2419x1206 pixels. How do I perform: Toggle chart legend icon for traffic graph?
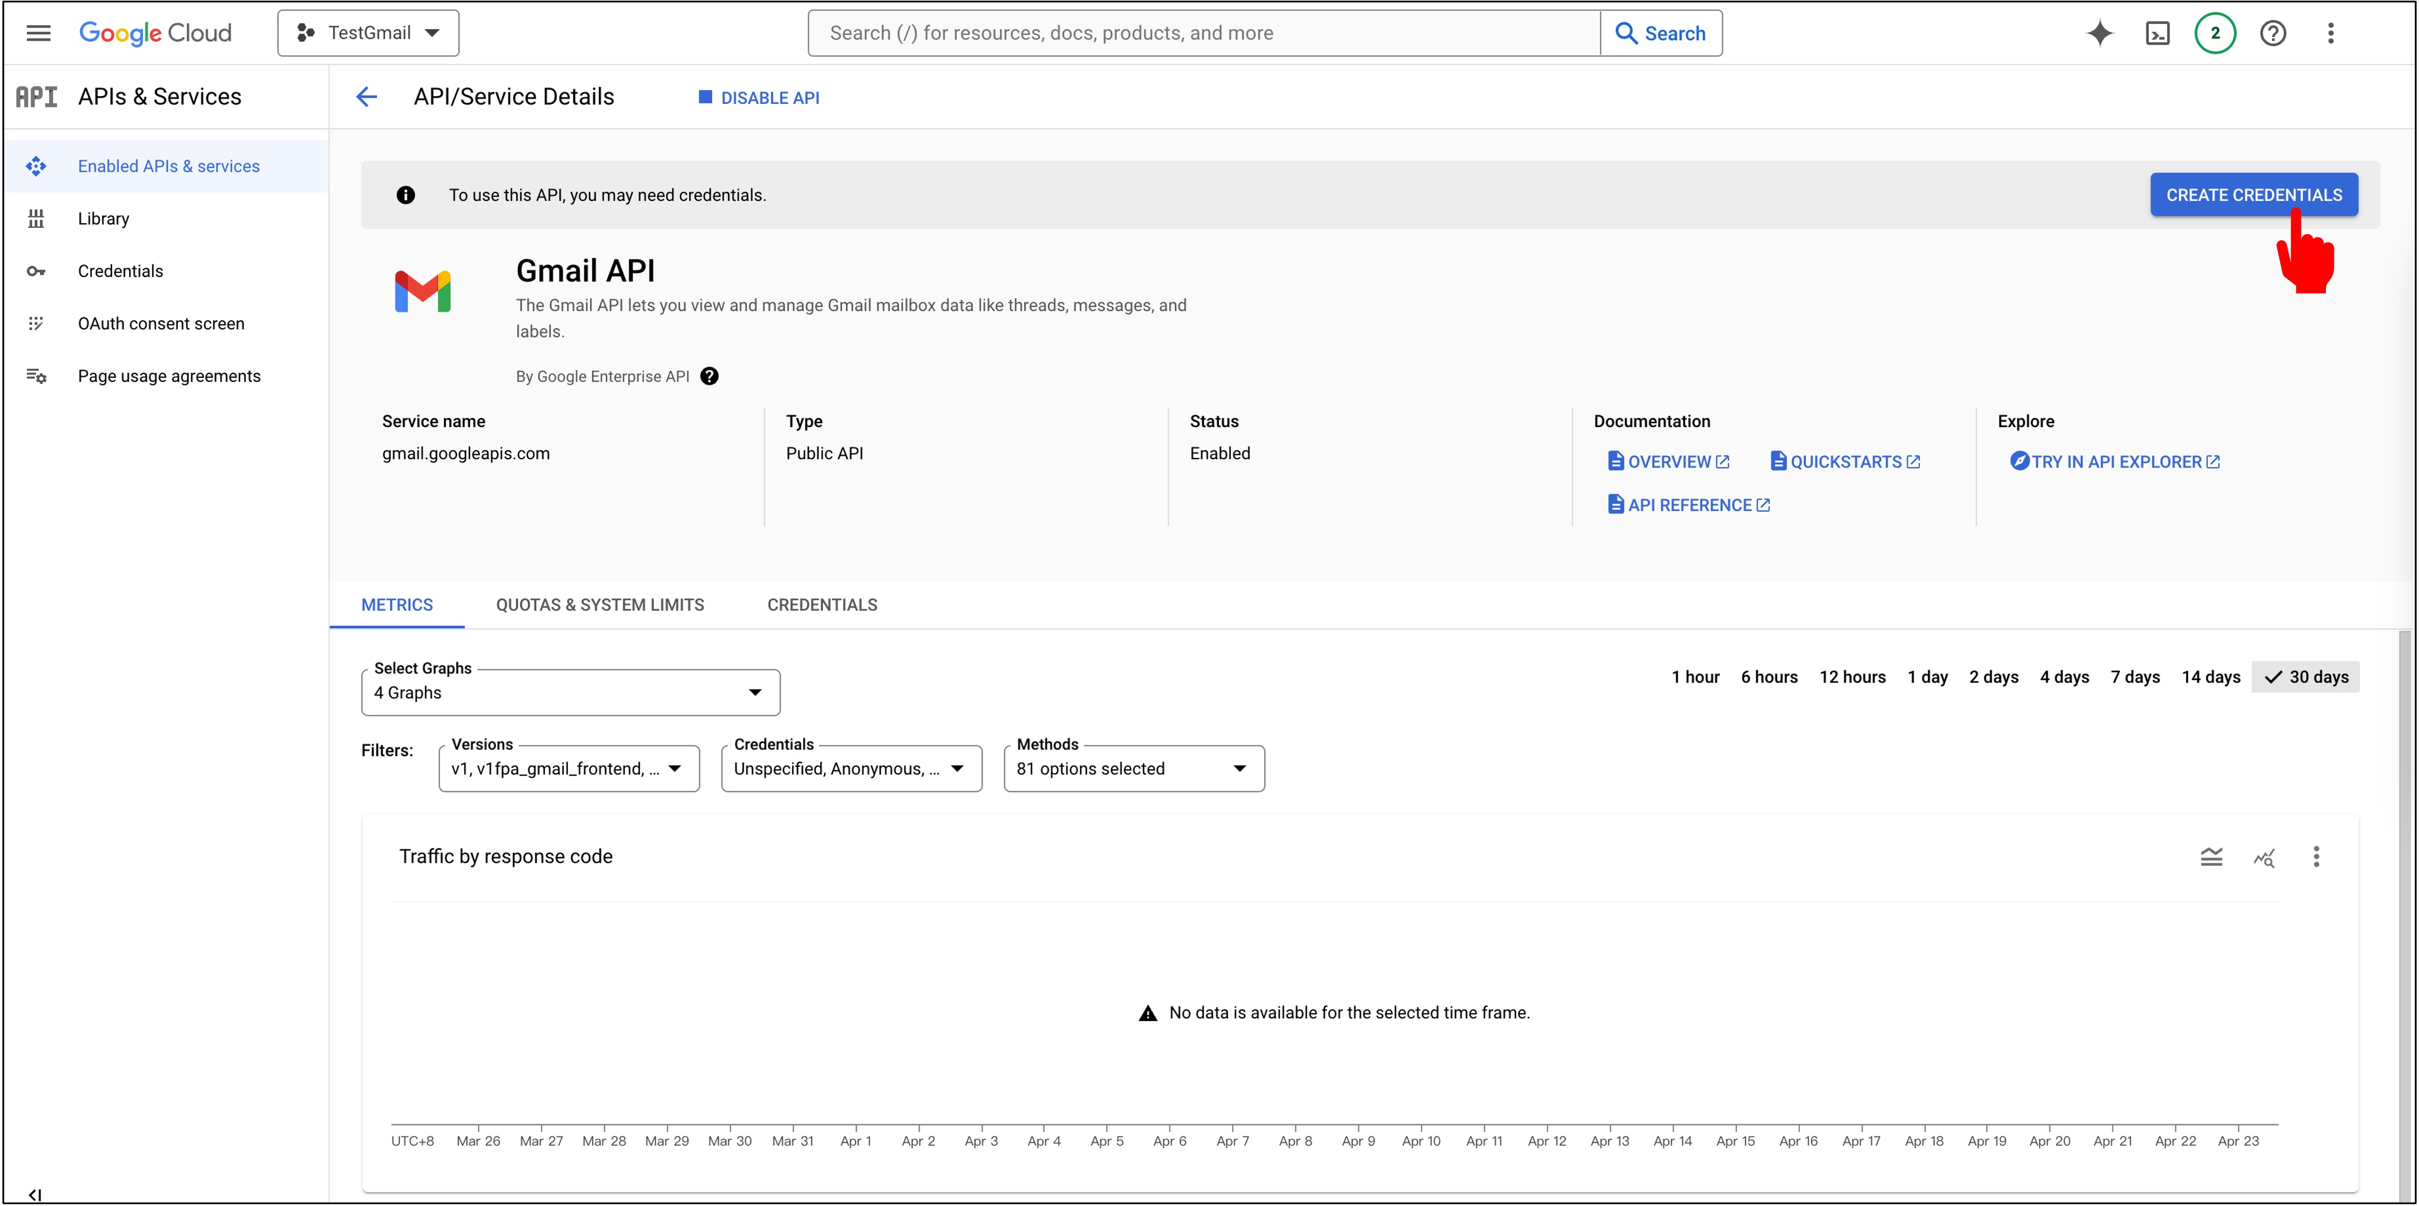[2212, 857]
